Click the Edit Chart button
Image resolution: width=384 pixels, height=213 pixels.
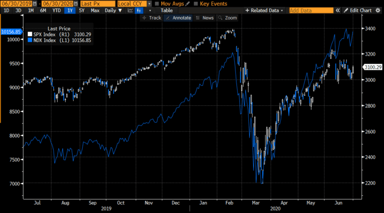[x=357, y=10]
